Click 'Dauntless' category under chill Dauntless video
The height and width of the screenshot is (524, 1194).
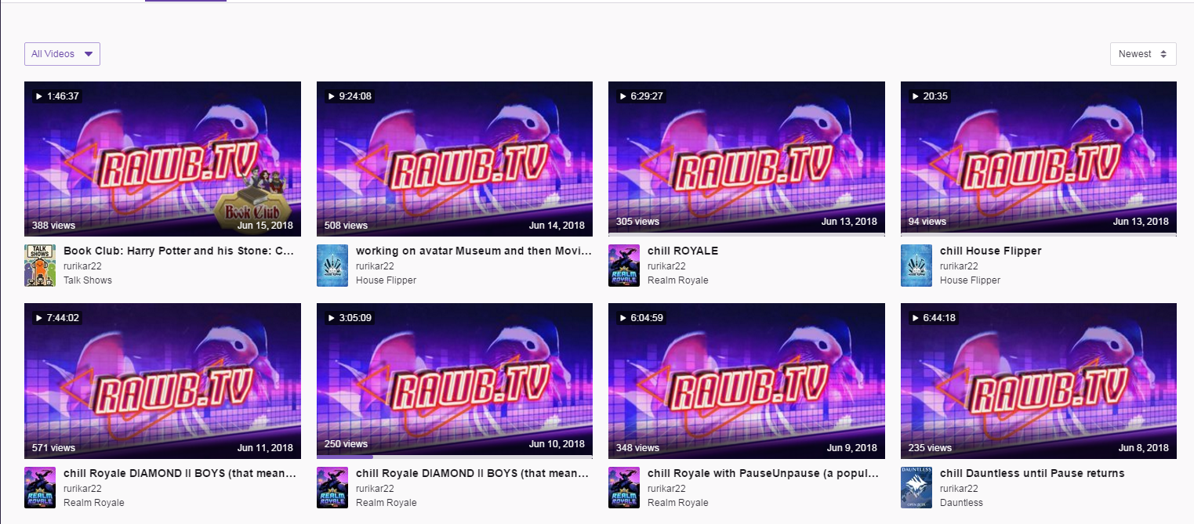pyautogui.click(x=961, y=503)
